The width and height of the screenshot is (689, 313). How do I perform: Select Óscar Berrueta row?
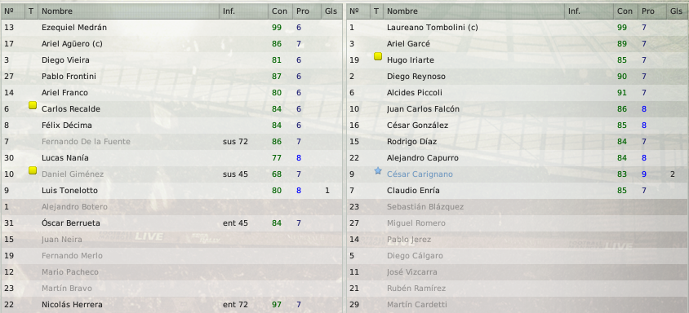pos(171,223)
